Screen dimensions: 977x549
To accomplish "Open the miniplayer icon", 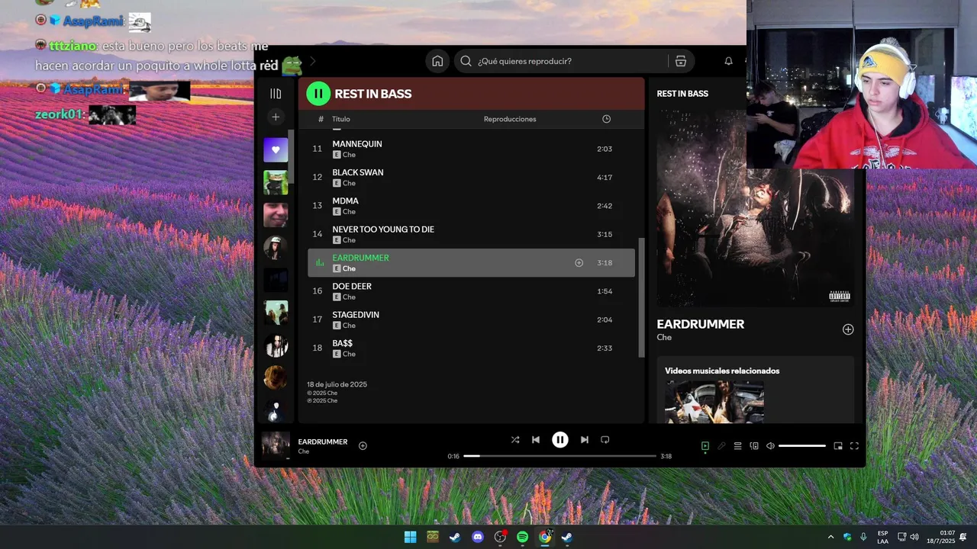I will pos(838,446).
